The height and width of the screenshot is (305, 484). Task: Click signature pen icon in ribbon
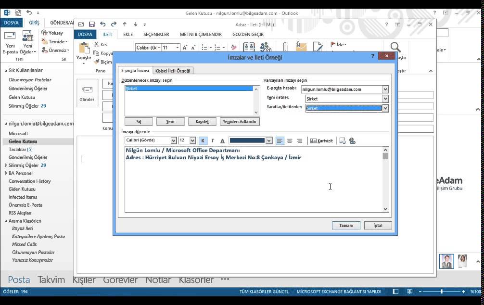(x=318, y=47)
